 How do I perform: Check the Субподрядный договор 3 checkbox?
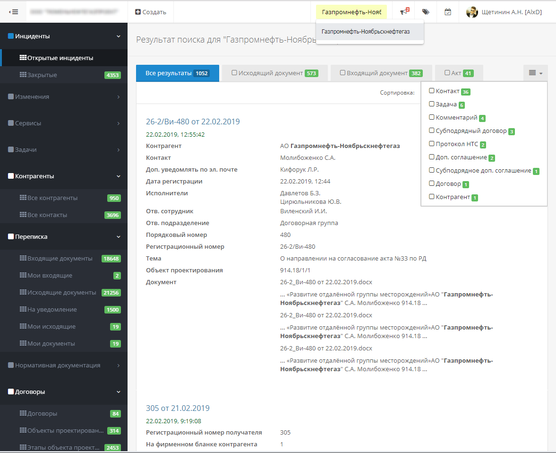click(x=432, y=131)
